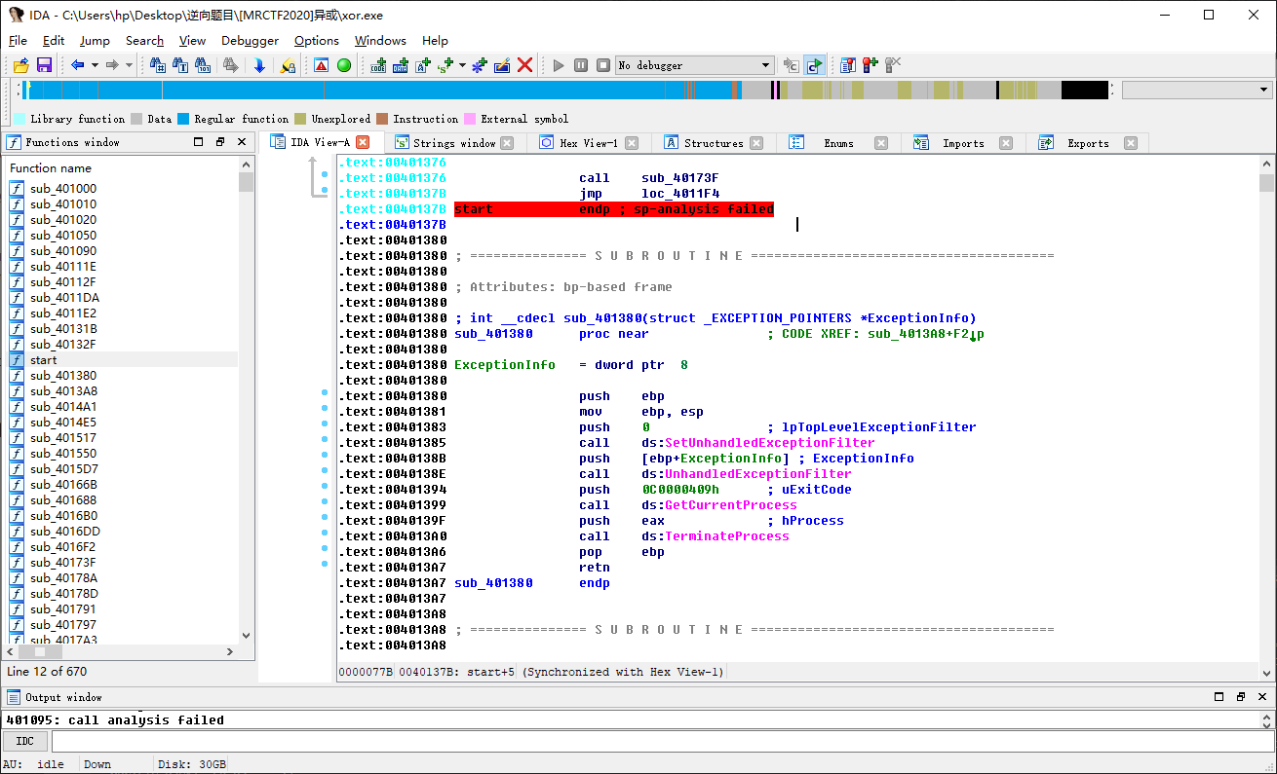Open the empty dropdown right of navigation band

click(1196, 90)
